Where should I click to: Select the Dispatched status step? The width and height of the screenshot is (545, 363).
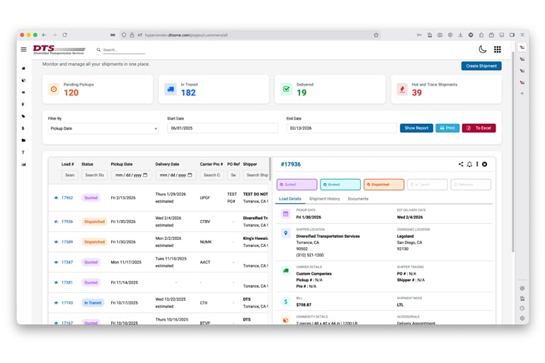[x=384, y=185]
